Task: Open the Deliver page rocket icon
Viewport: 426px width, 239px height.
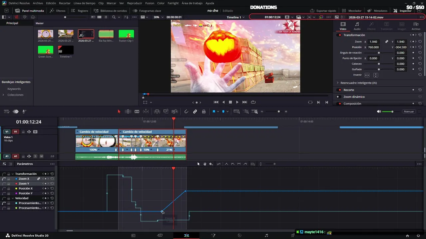Action: [293, 235]
